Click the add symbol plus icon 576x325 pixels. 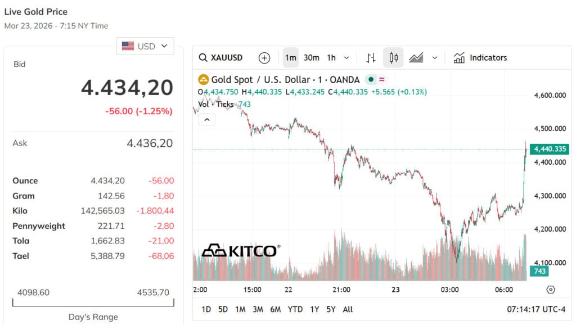[x=264, y=58]
